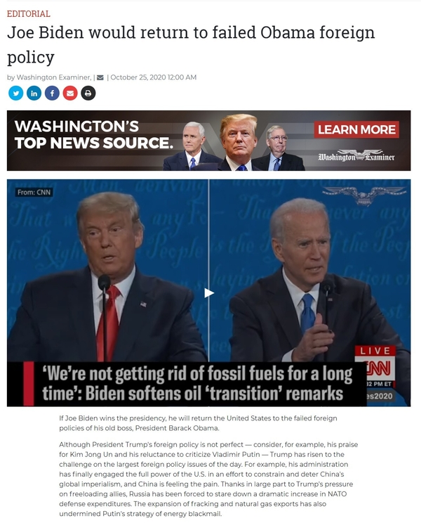Click Trump's side of the video thumbnail
The height and width of the screenshot is (523, 421).
[x=107, y=270]
